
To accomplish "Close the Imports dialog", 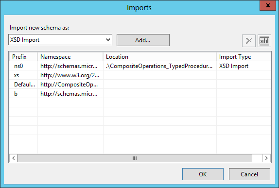I will pyautogui.click(x=268, y=5).
